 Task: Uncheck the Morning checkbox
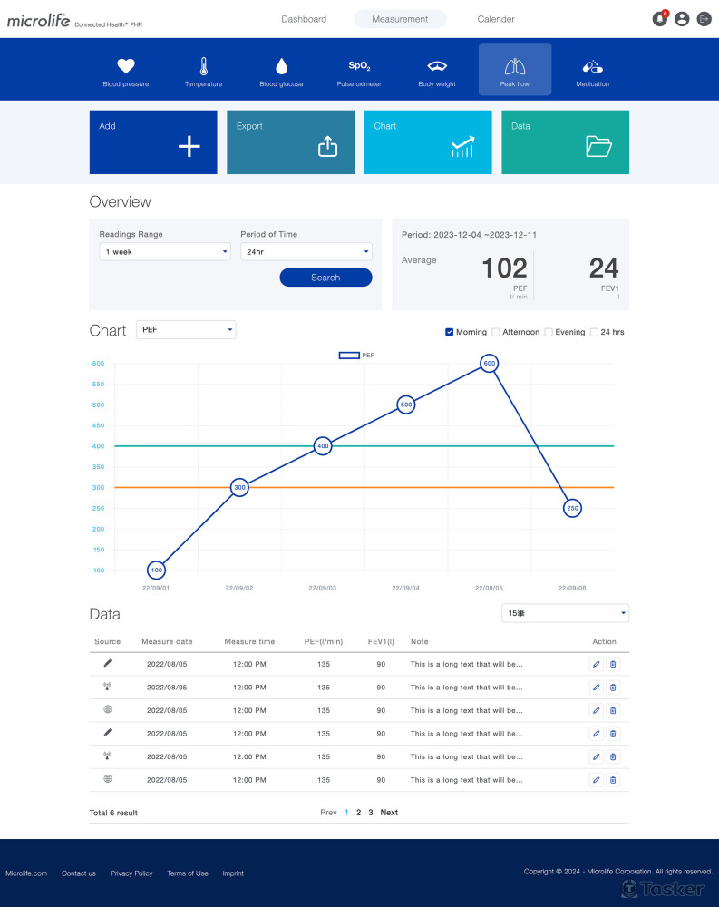point(450,332)
